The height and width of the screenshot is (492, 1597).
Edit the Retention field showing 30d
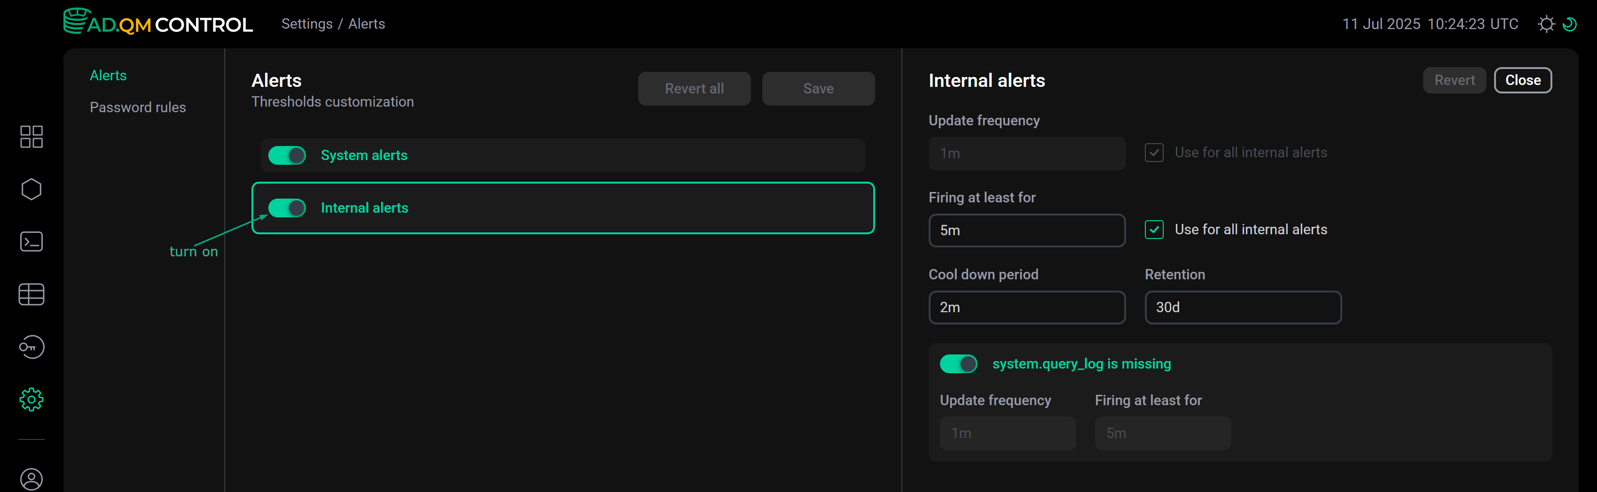click(x=1242, y=307)
